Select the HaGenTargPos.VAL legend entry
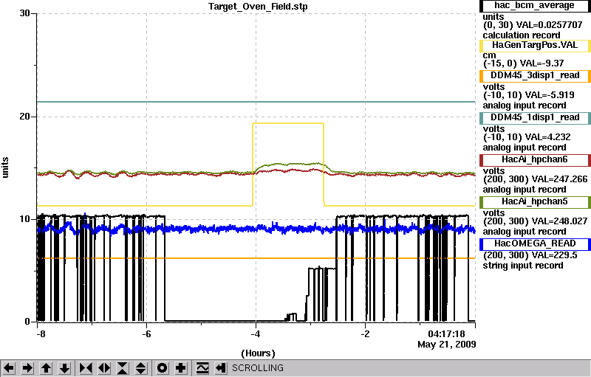This screenshot has height=377, width=591. click(535, 46)
